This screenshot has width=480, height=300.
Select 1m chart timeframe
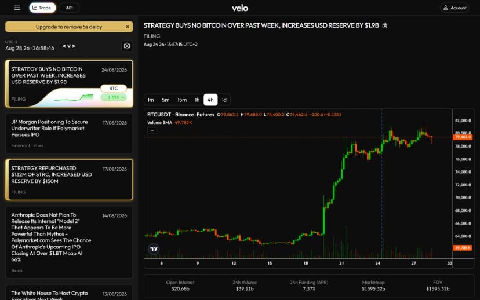[151, 100]
